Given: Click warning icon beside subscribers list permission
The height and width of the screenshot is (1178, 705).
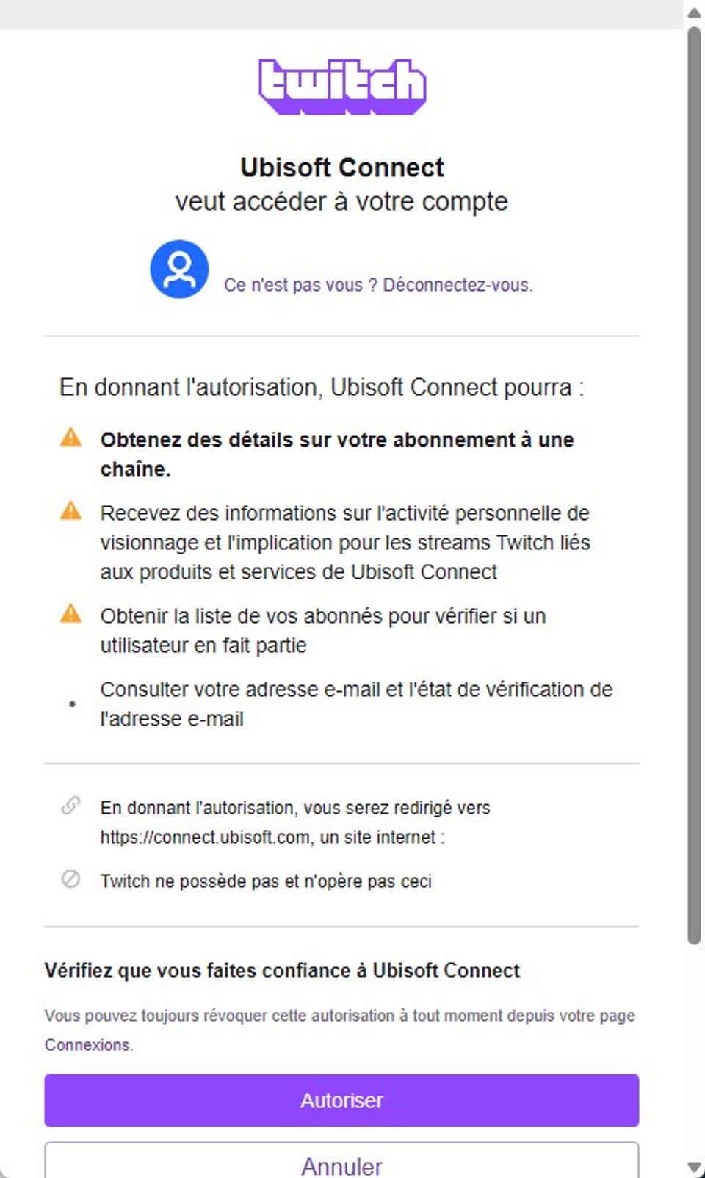Looking at the screenshot, I should click(70, 613).
